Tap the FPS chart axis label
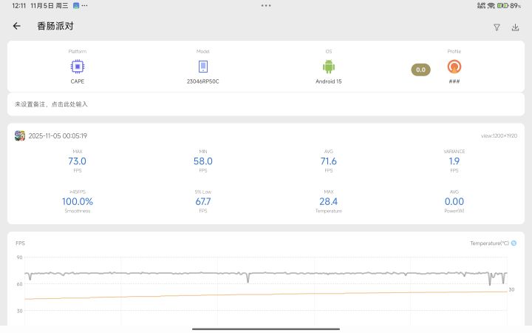The height and width of the screenshot is (333, 532). pyautogui.click(x=21, y=243)
